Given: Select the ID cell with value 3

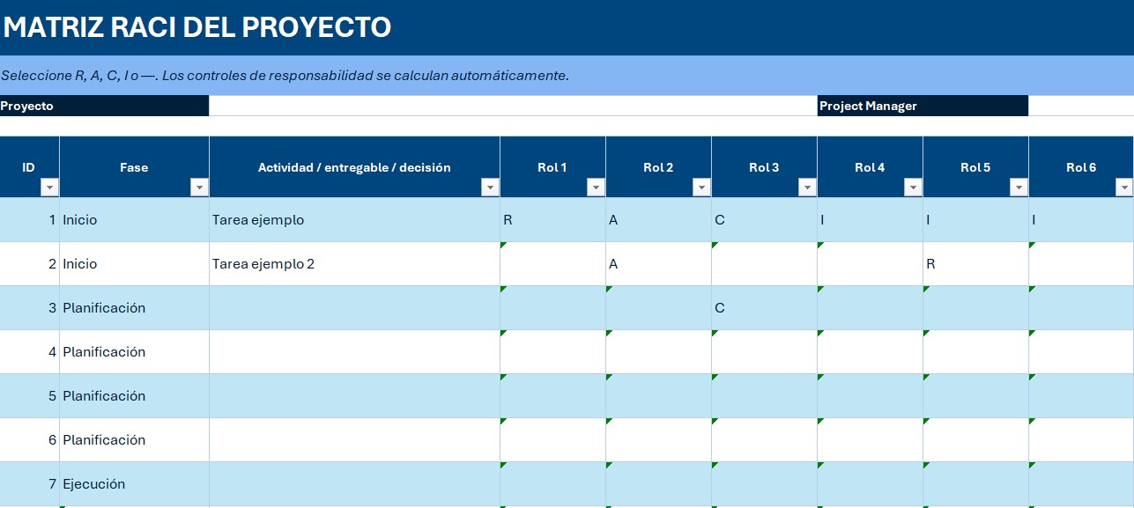Looking at the screenshot, I should click(x=29, y=308).
